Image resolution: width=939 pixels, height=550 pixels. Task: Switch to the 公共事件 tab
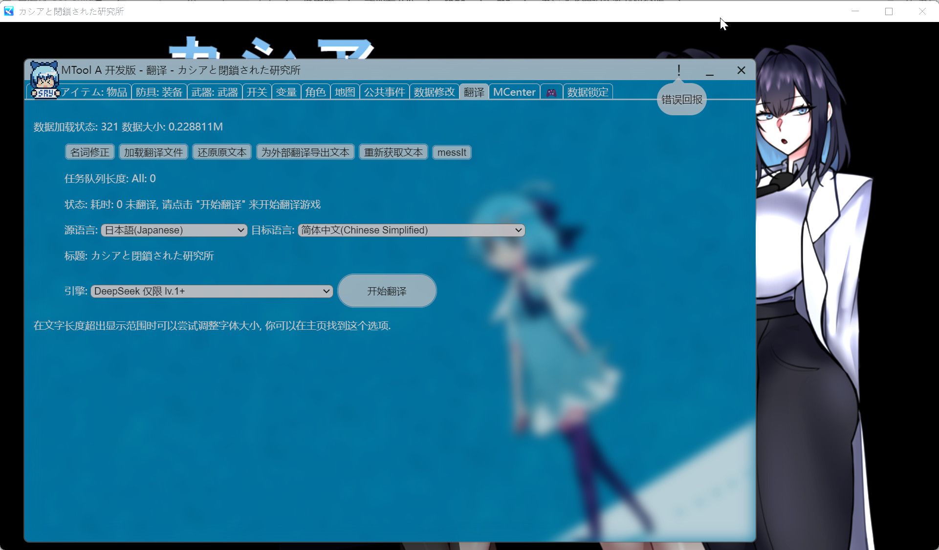[x=384, y=92]
